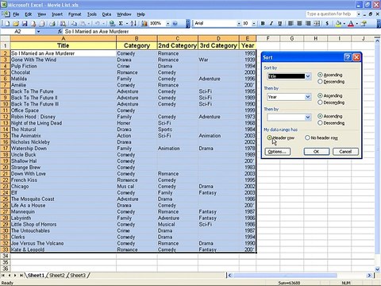Viewport: 381px width, 286px height.
Task: Click the Font Color red A
Action: coord(351,24)
